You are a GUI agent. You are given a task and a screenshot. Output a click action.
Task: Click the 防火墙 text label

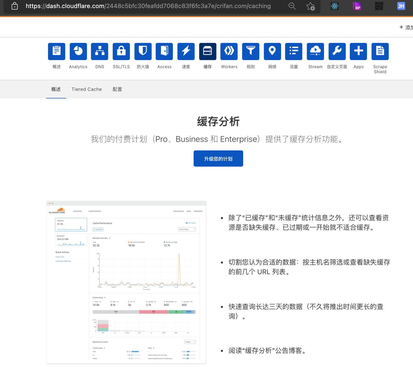pyautogui.click(x=143, y=67)
